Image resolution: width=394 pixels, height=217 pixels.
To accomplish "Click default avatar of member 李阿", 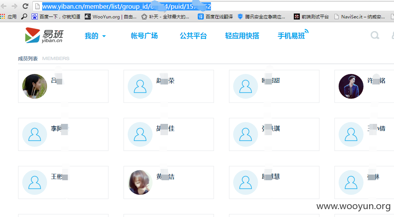I will click(35, 134).
